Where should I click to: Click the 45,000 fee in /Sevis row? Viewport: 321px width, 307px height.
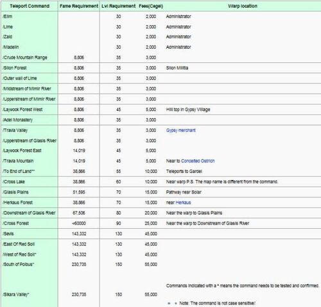(x=151, y=234)
